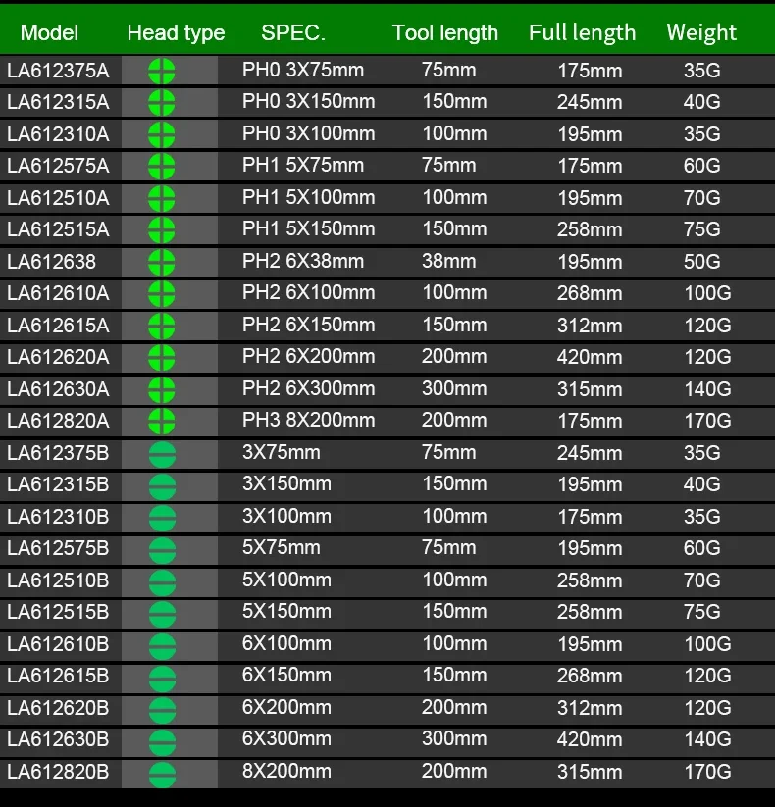Image resolution: width=775 pixels, height=807 pixels.
Task: Click model LA612575B in the table
Action: click(x=58, y=548)
